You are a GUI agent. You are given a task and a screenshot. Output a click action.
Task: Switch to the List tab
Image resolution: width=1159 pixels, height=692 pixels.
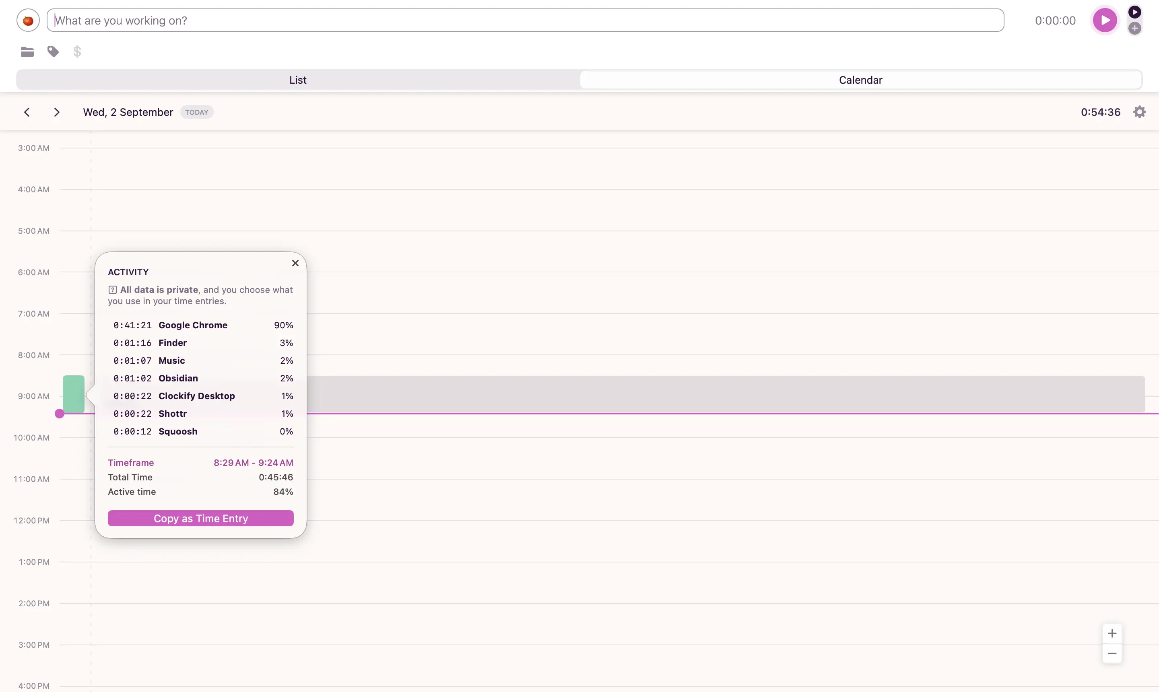297,80
